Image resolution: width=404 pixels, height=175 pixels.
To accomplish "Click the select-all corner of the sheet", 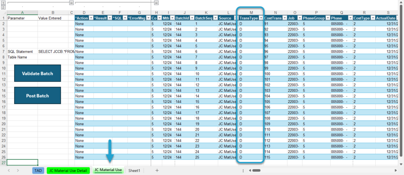I will click(x=3, y=13).
